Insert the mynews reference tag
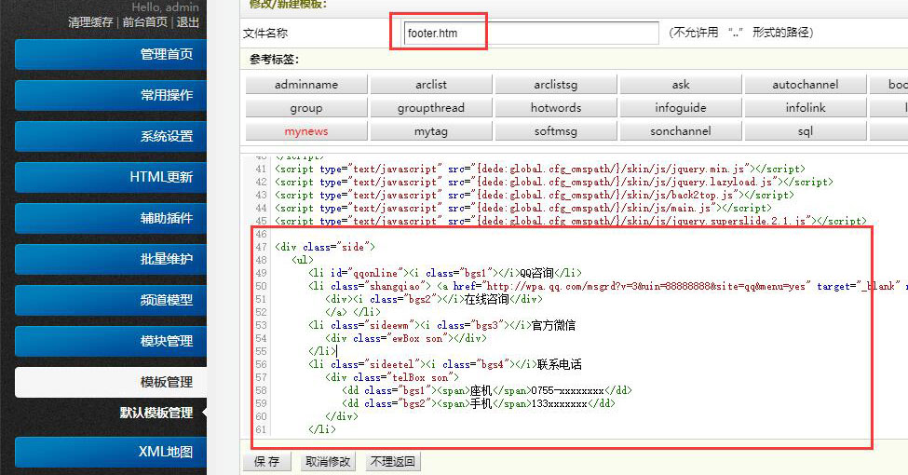This screenshot has height=475, width=908. (306, 131)
